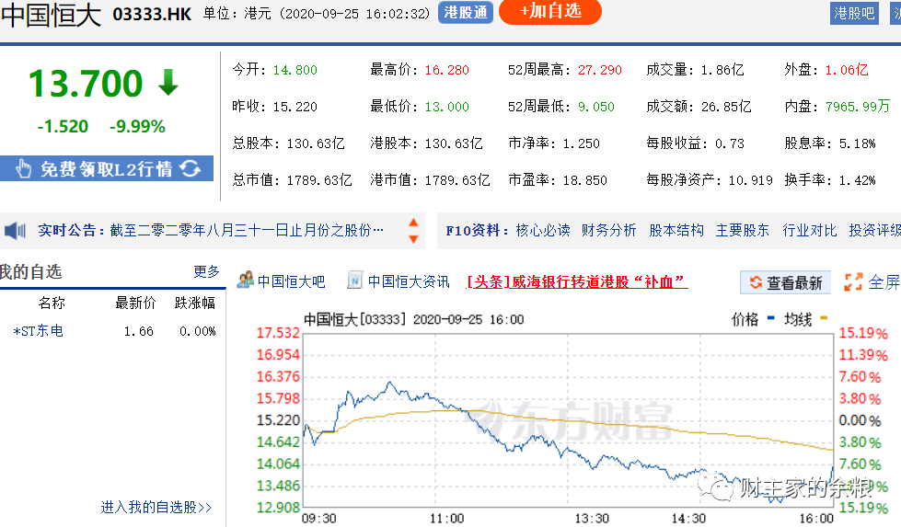Click 最高价 value 16.280
901x527 pixels.
[x=447, y=70]
